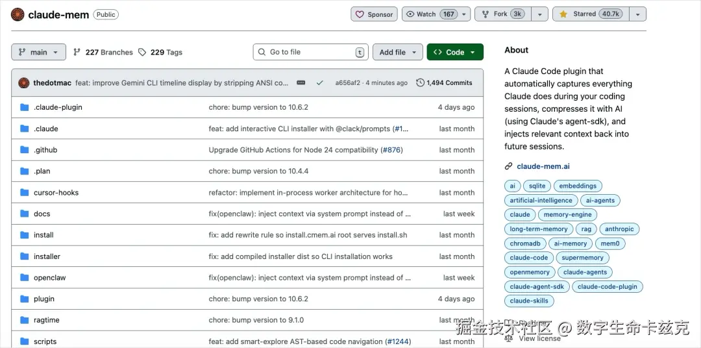Click the folder icon of .plan
Screen dimensions: 701x348
click(25, 171)
